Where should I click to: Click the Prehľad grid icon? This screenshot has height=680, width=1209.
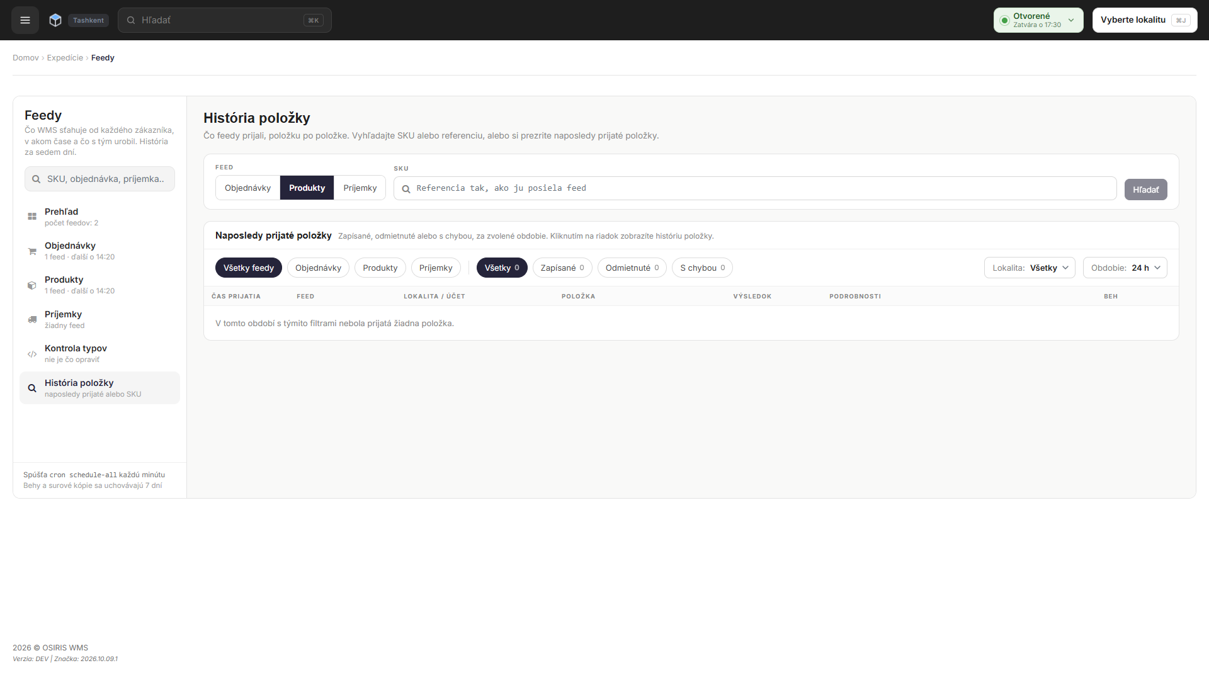[32, 217]
